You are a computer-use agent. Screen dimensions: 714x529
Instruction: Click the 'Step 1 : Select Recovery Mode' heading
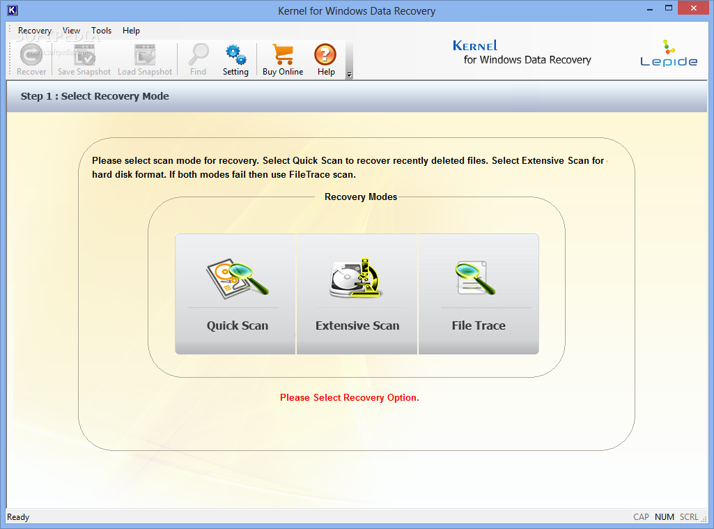click(95, 96)
